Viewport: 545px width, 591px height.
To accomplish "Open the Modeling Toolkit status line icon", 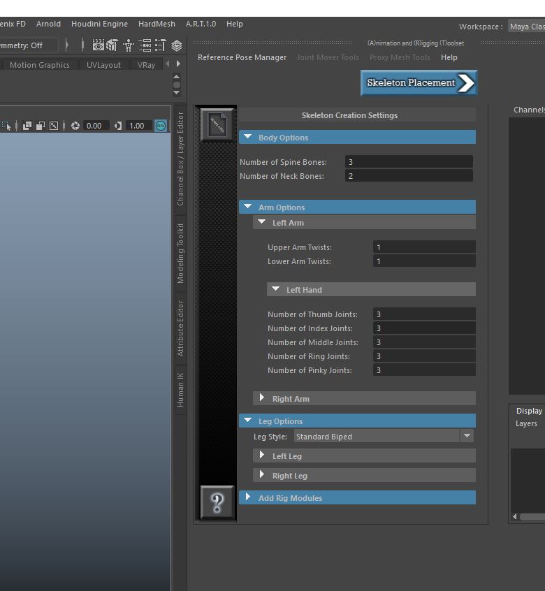I will [112, 45].
